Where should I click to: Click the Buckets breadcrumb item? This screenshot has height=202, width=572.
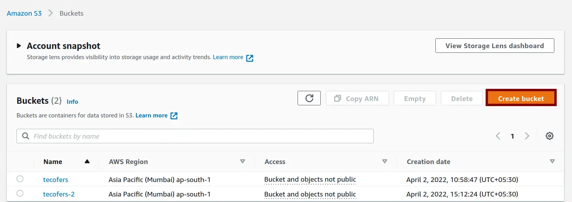coord(71,13)
